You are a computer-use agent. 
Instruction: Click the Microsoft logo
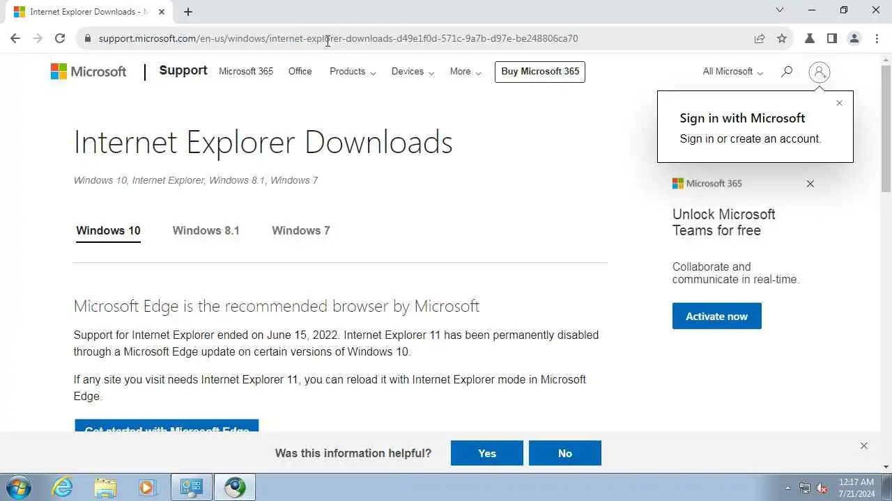point(89,72)
